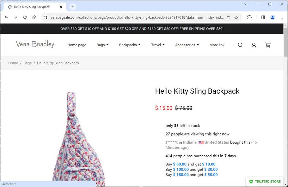Expand the Backpacks dropdown menu

tap(130, 45)
